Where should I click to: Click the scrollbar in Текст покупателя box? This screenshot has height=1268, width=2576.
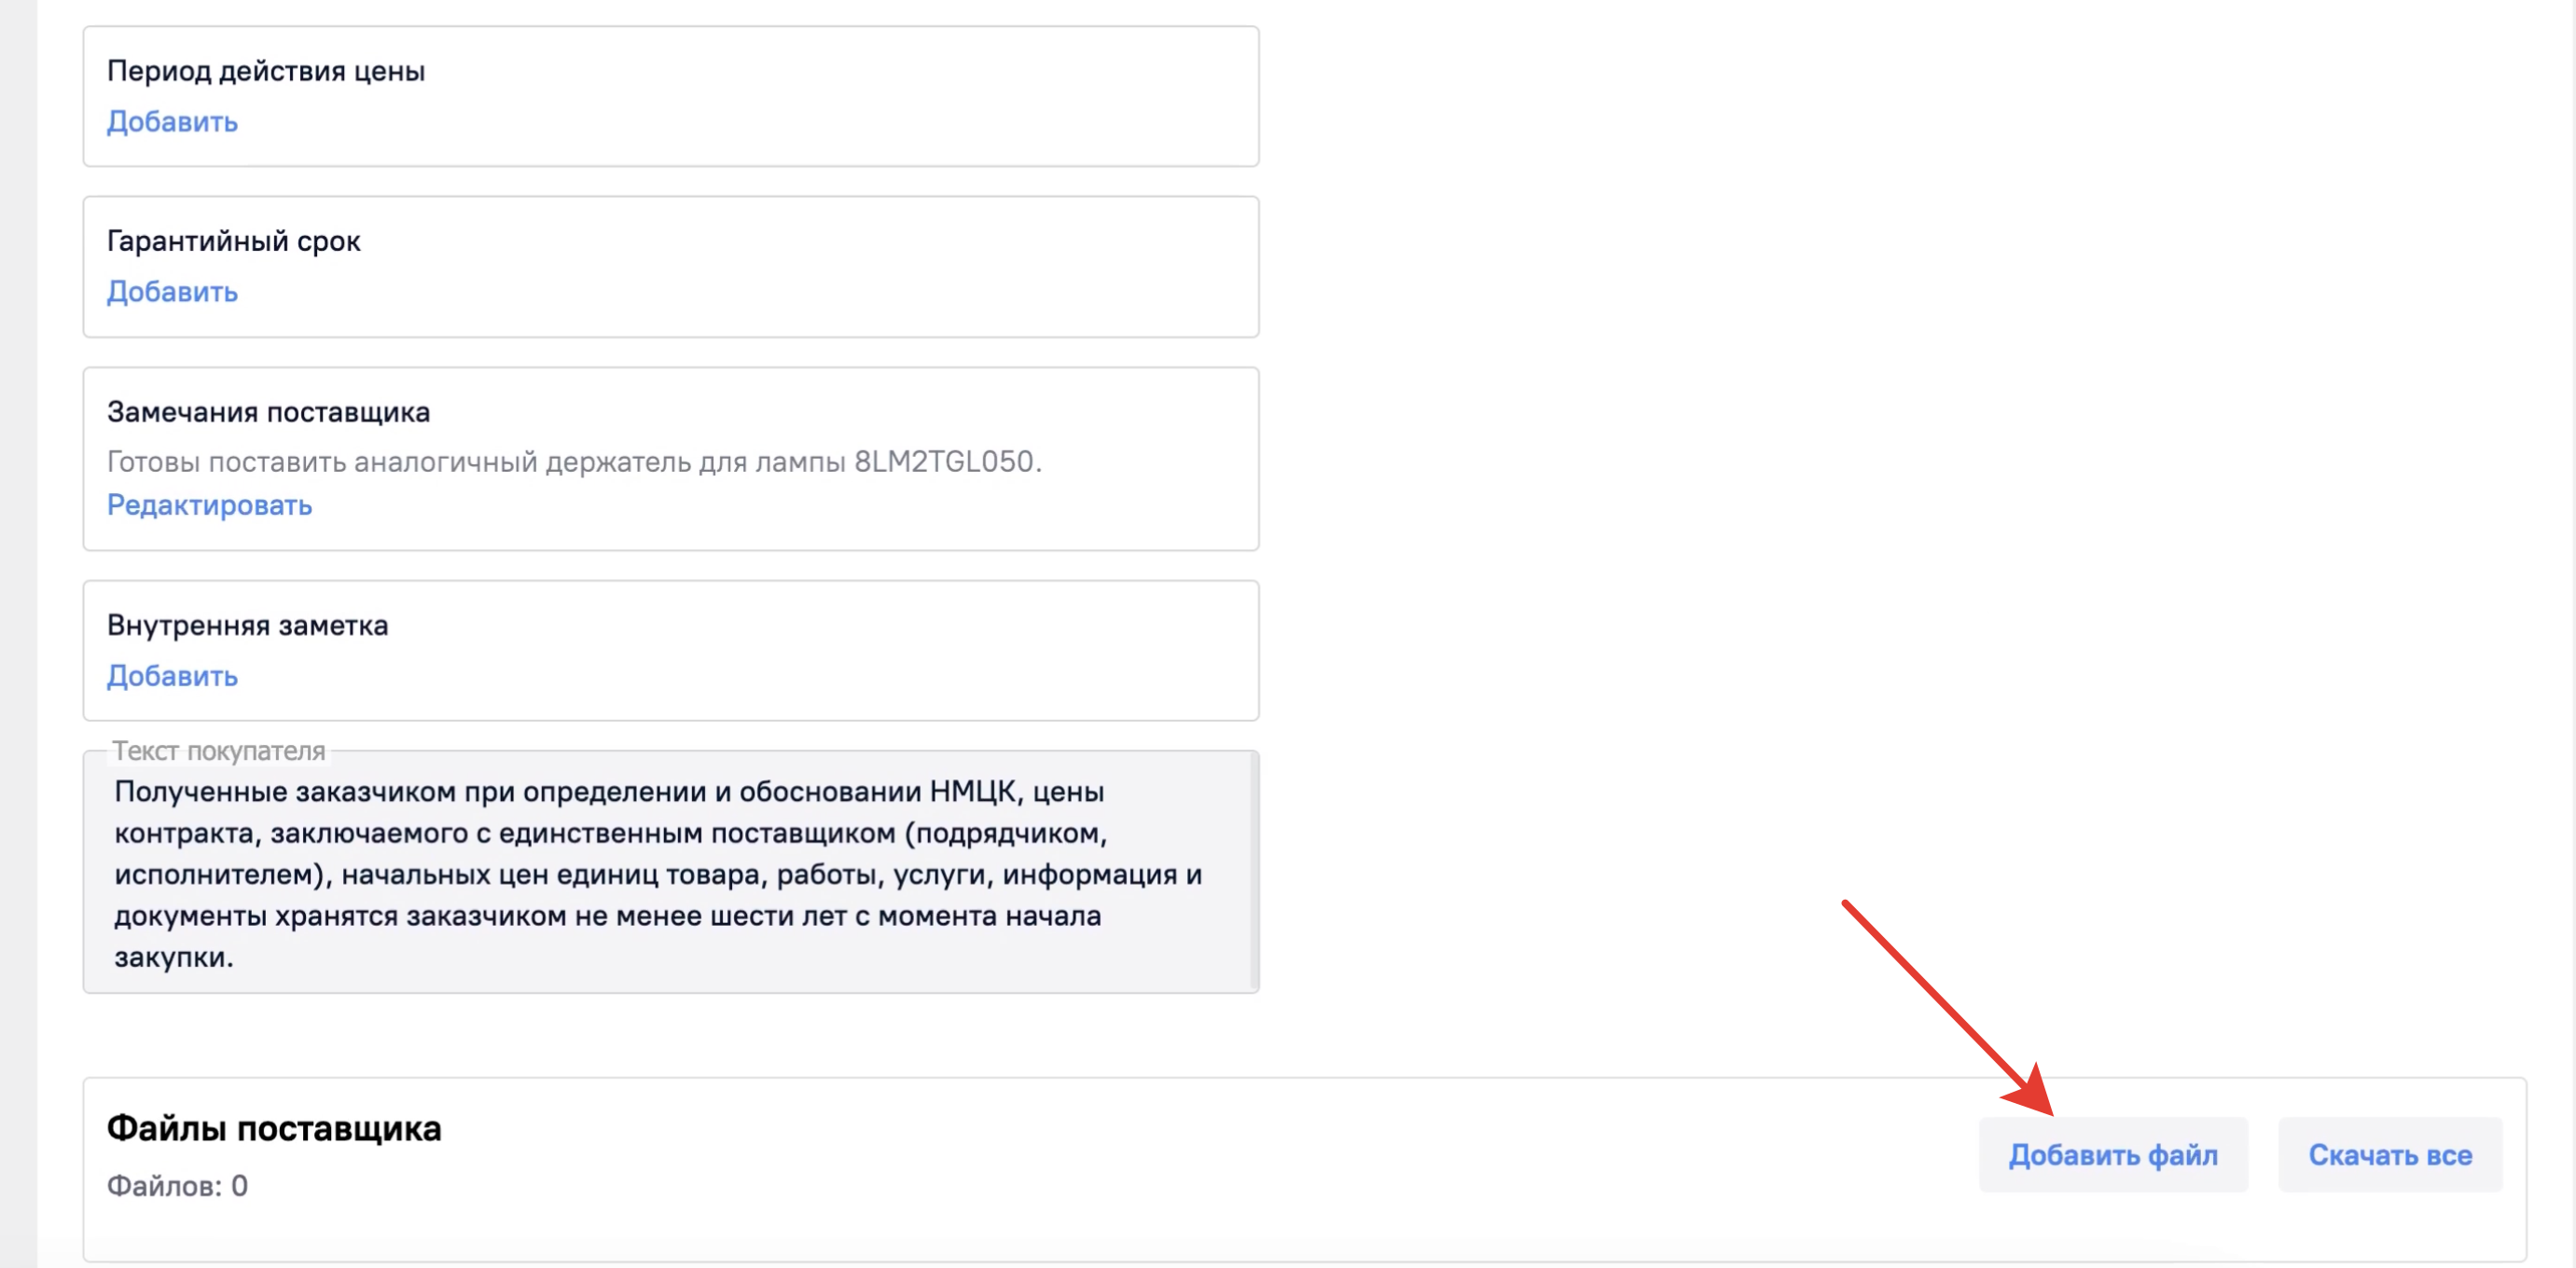pos(1253,872)
